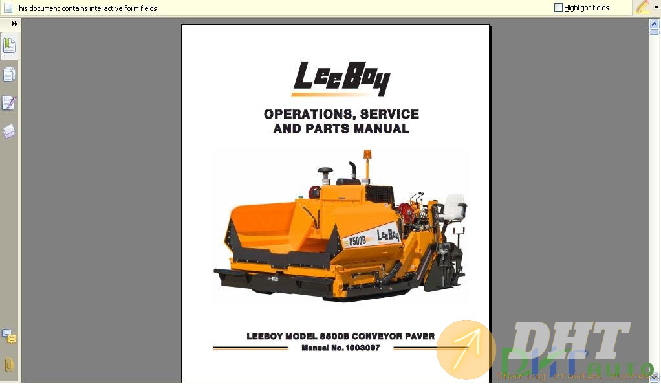The height and width of the screenshot is (384, 661).
Task: Open the Comments panel icon
Action: click(x=9, y=337)
